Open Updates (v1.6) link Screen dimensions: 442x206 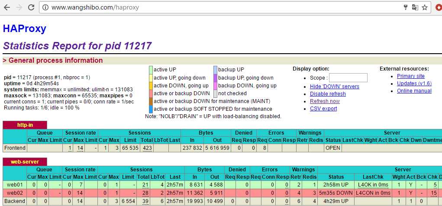click(x=414, y=84)
